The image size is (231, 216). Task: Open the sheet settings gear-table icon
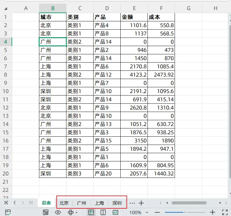click(x=46, y=212)
